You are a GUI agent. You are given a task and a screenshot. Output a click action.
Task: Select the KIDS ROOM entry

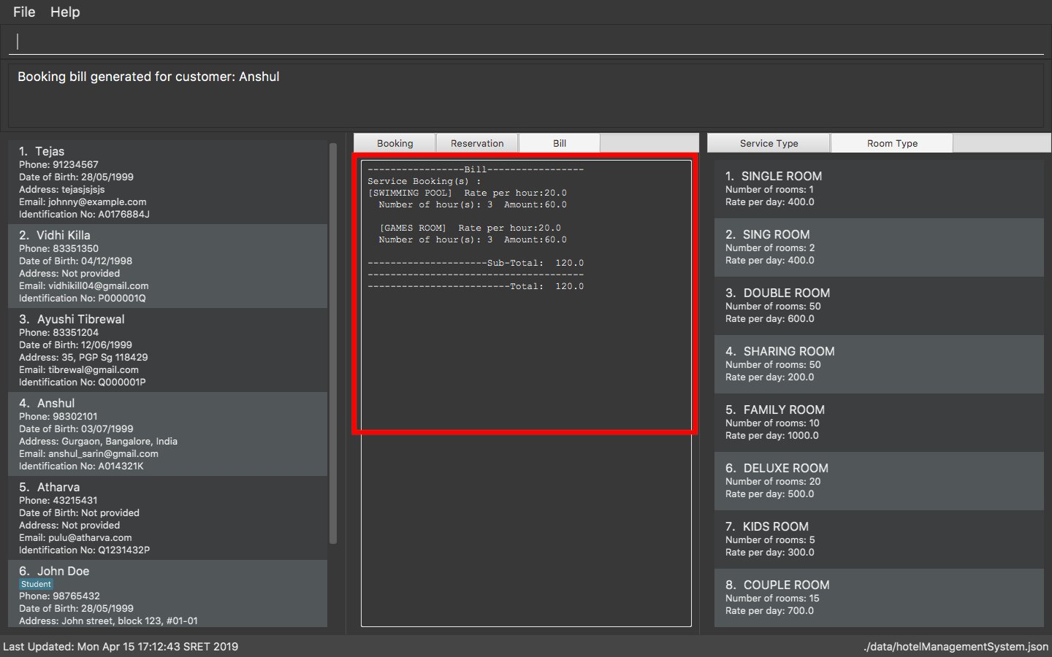tap(879, 539)
